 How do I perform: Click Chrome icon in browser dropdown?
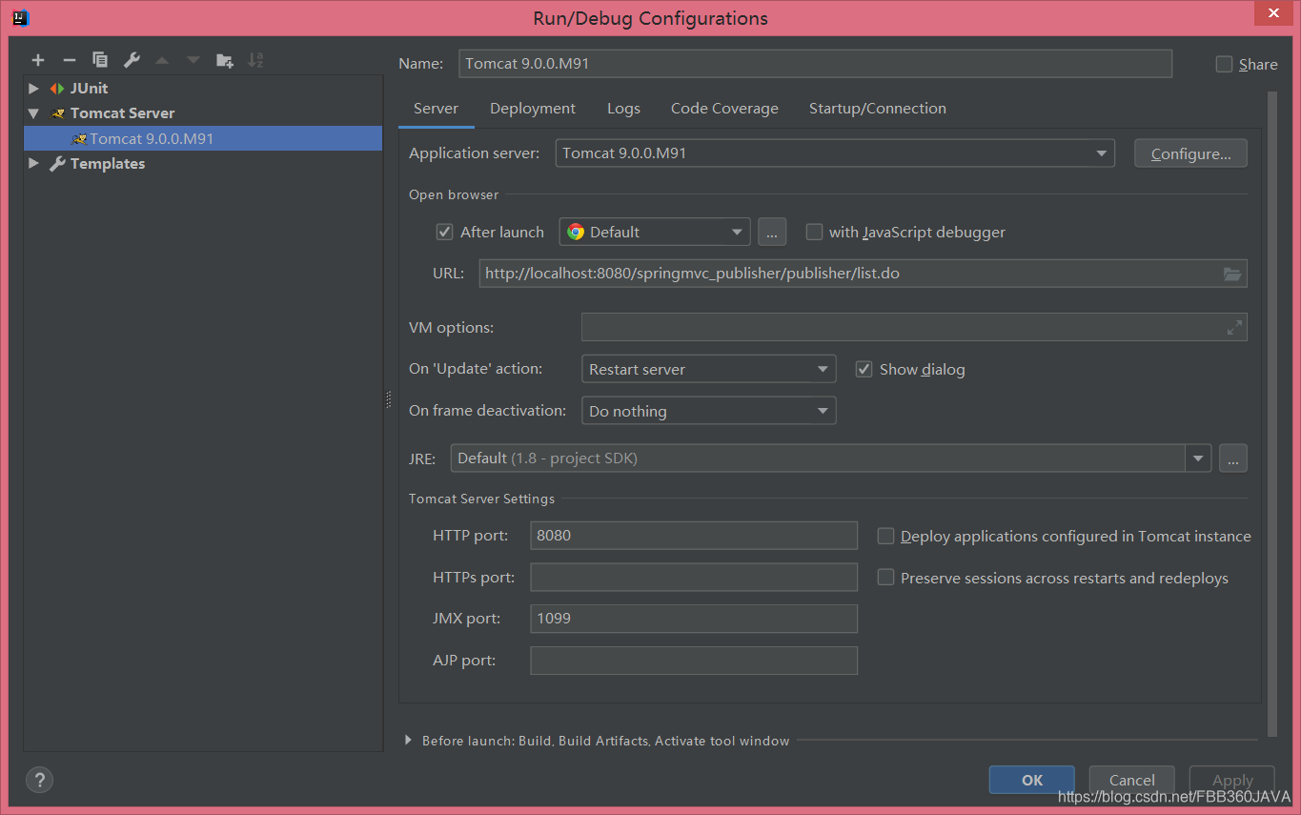tap(576, 232)
